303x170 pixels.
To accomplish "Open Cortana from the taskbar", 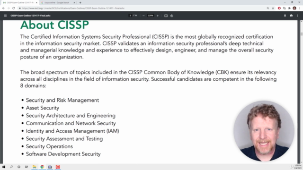I will click(19, 167).
